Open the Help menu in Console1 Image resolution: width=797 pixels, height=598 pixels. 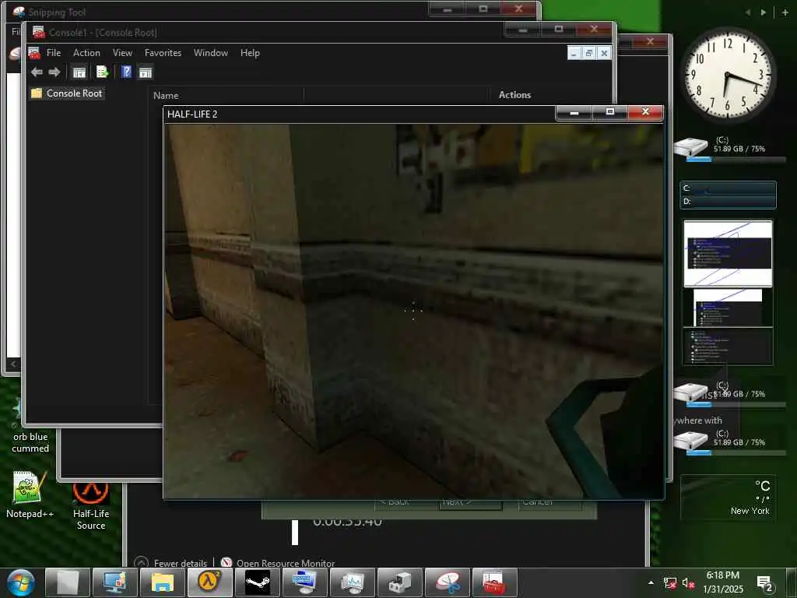tap(250, 53)
